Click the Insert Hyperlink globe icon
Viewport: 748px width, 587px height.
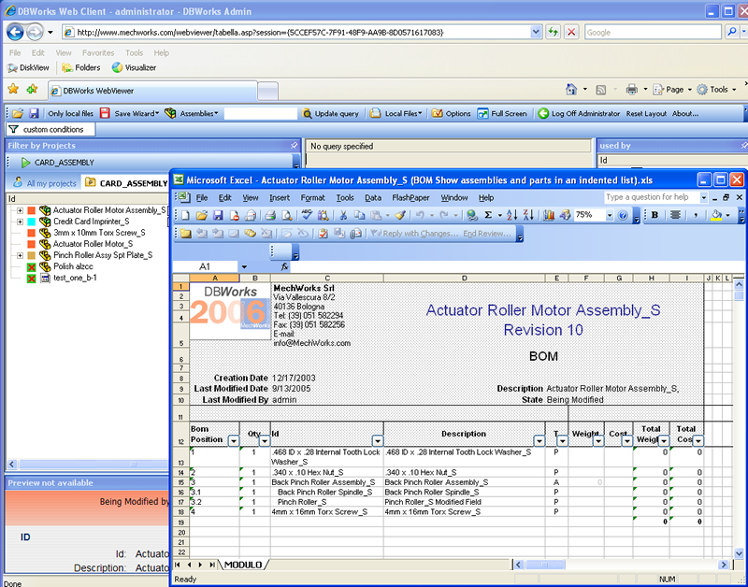[x=472, y=216]
